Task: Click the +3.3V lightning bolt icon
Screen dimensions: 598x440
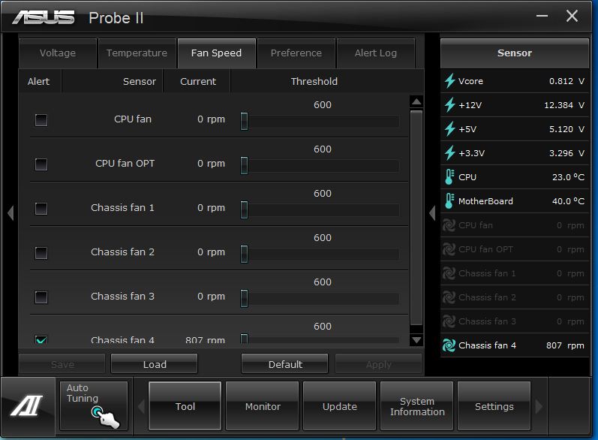Action: pyautogui.click(x=450, y=153)
